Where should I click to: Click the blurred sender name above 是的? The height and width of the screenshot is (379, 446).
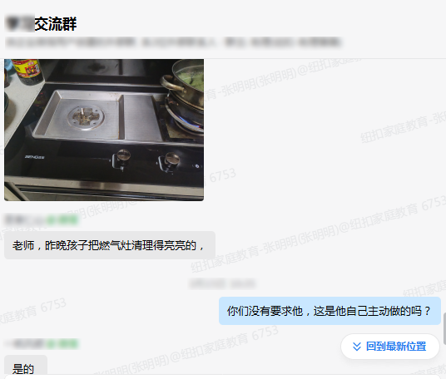tap(25, 344)
